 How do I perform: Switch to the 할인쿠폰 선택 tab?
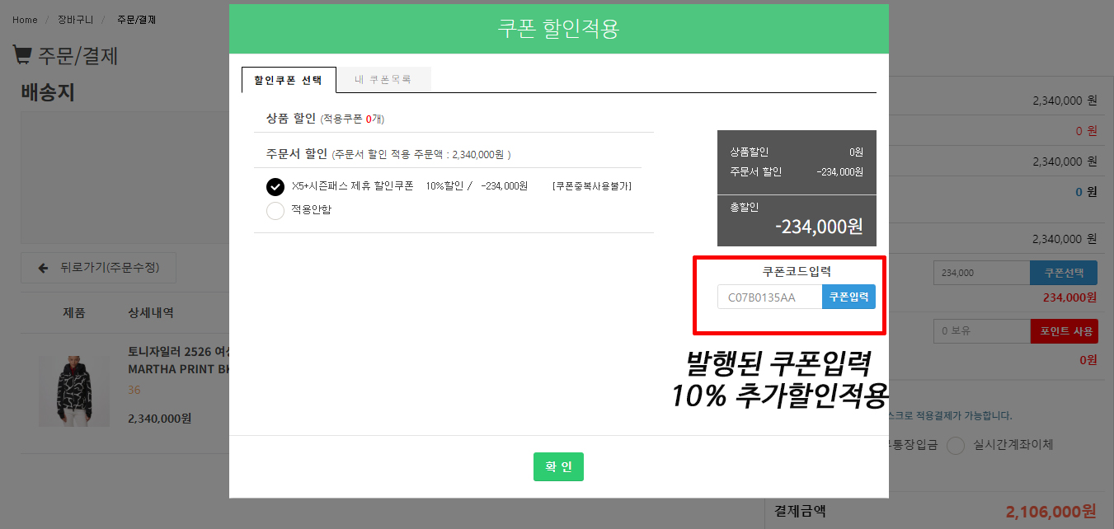pos(289,80)
